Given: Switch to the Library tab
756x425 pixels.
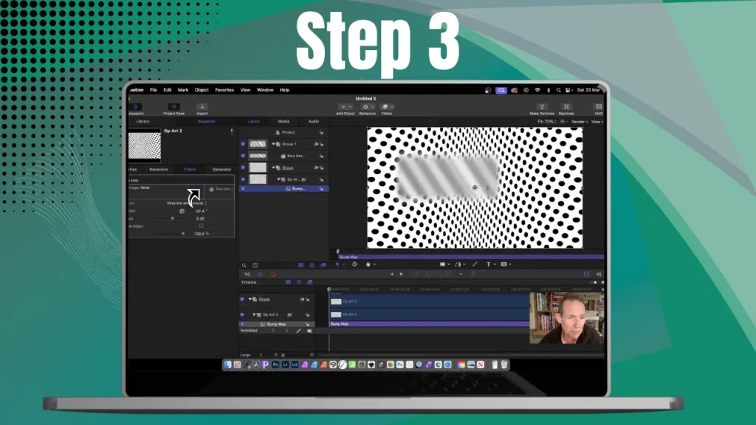Looking at the screenshot, I should point(142,122).
